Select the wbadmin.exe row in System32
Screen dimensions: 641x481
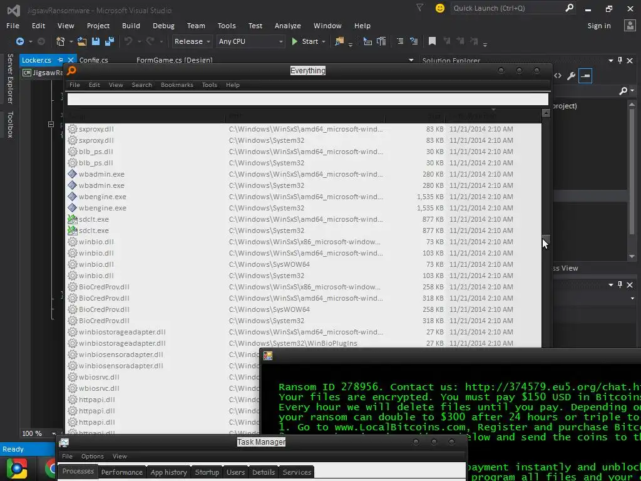pyautogui.click(x=304, y=185)
